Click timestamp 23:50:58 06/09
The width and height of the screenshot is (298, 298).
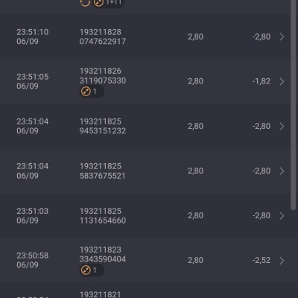pos(33,260)
